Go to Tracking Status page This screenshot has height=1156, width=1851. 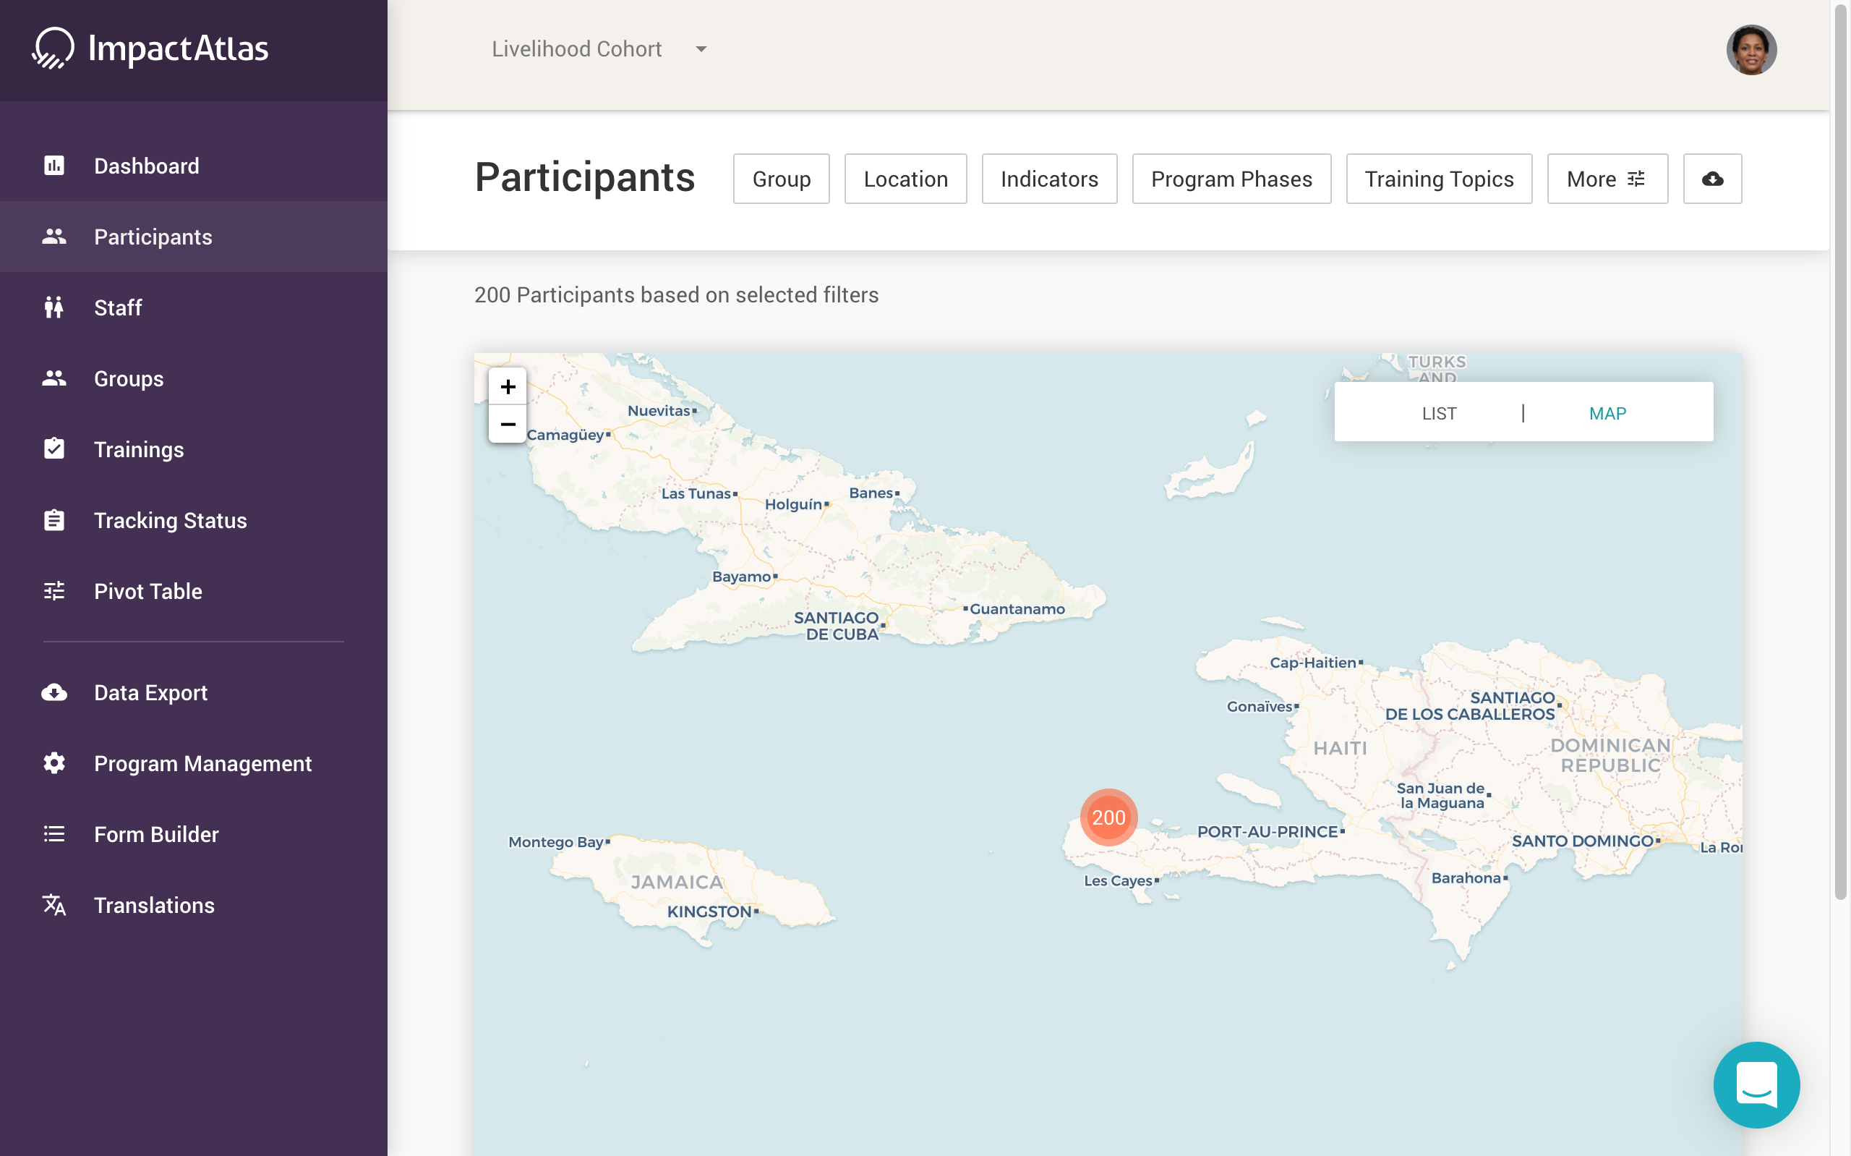(x=170, y=520)
